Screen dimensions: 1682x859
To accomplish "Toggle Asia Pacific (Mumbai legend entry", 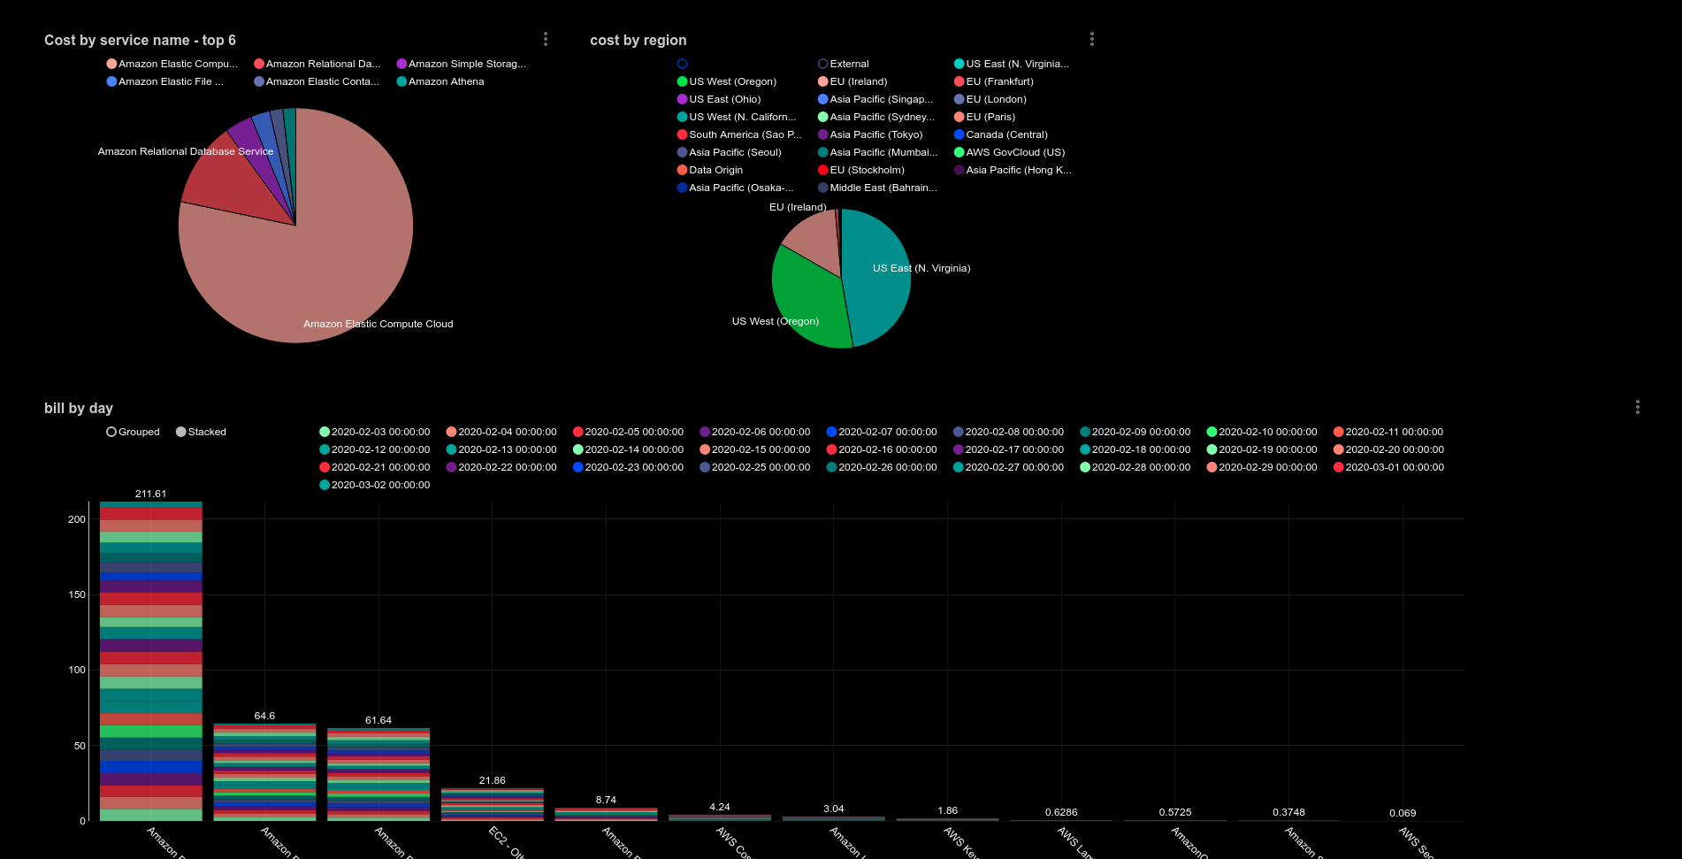I will click(878, 152).
